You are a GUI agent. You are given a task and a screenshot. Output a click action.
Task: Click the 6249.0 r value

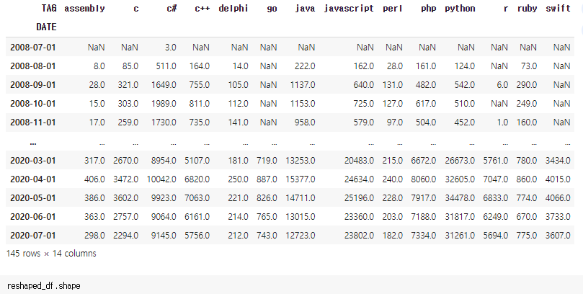click(496, 217)
